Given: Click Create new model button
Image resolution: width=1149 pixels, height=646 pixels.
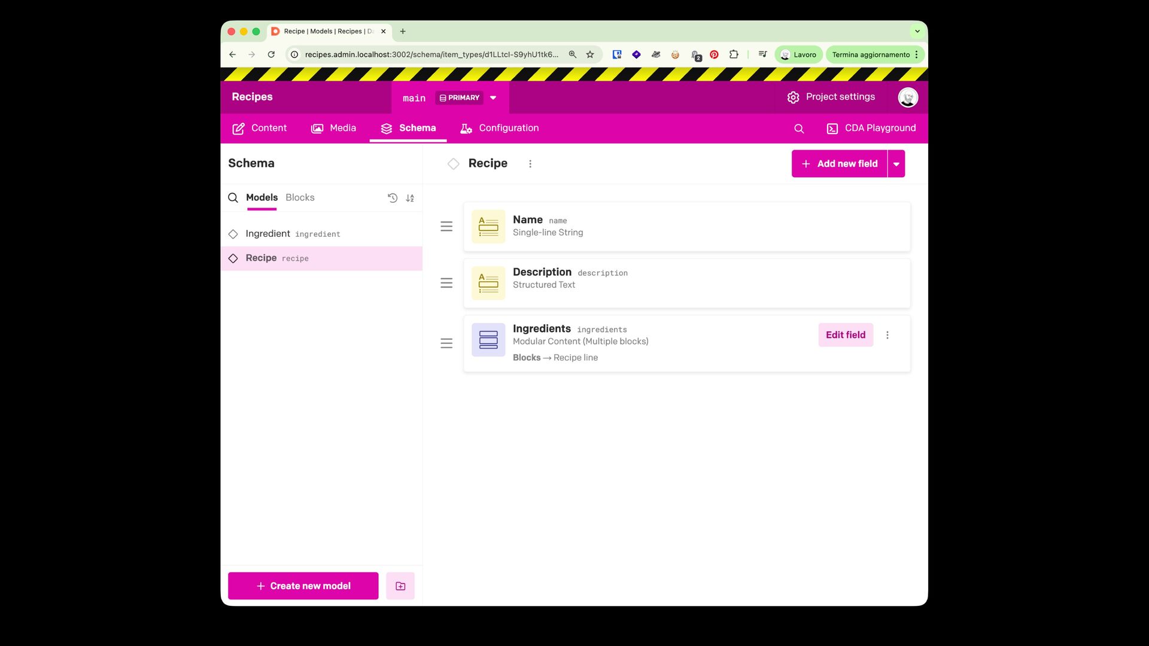Looking at the screenshot, I should point(303,586).
